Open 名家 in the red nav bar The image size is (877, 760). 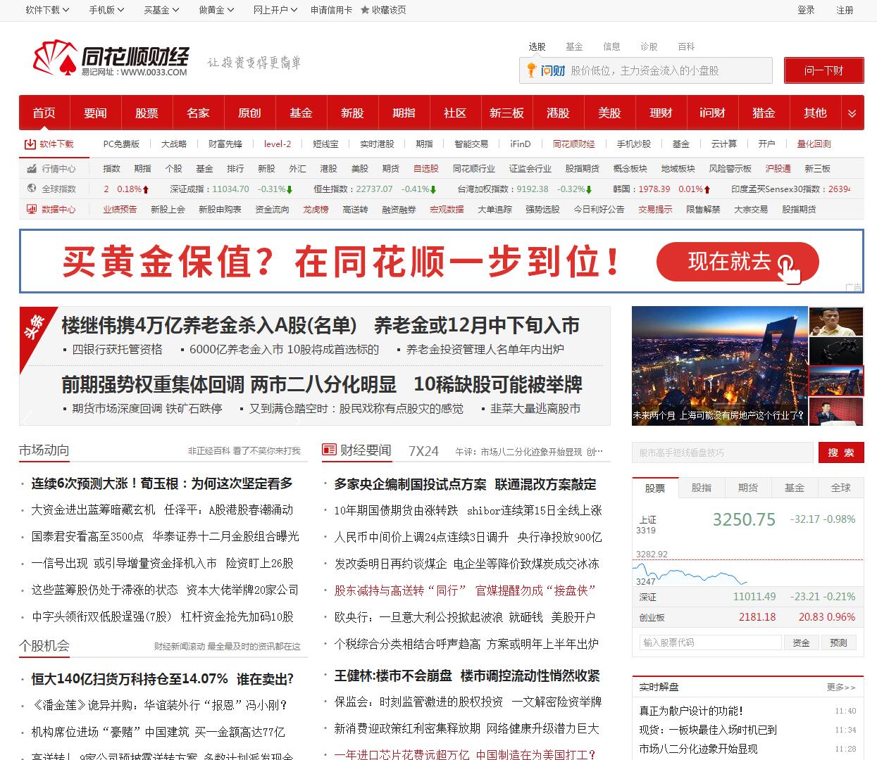pyautogui.click(x=198, y=113)
